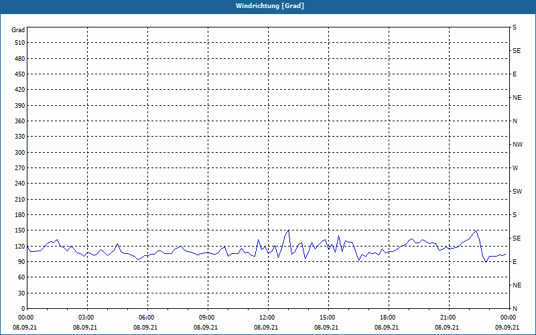
Task: Select the 480 y-axis value
Action: [20, 59]
